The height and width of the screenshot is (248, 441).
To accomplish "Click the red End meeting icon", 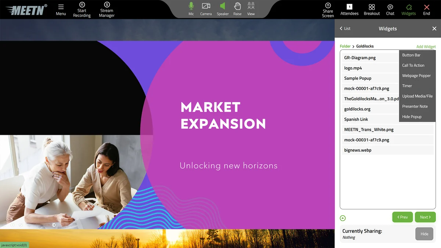I will 426,9.
